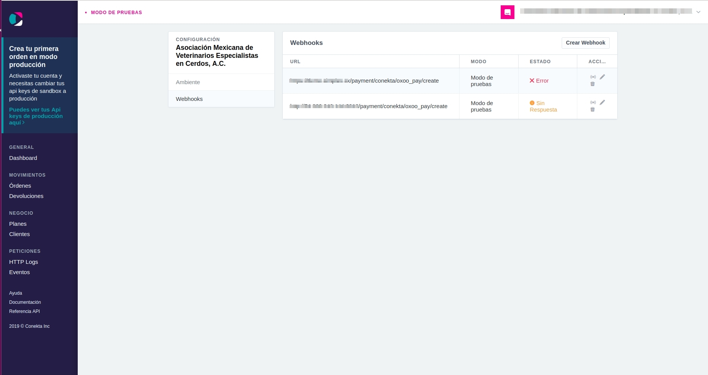Open Planes in sidebar
Image resolution: width=708 pixels, height=375 pixels.
pos(18,224)
